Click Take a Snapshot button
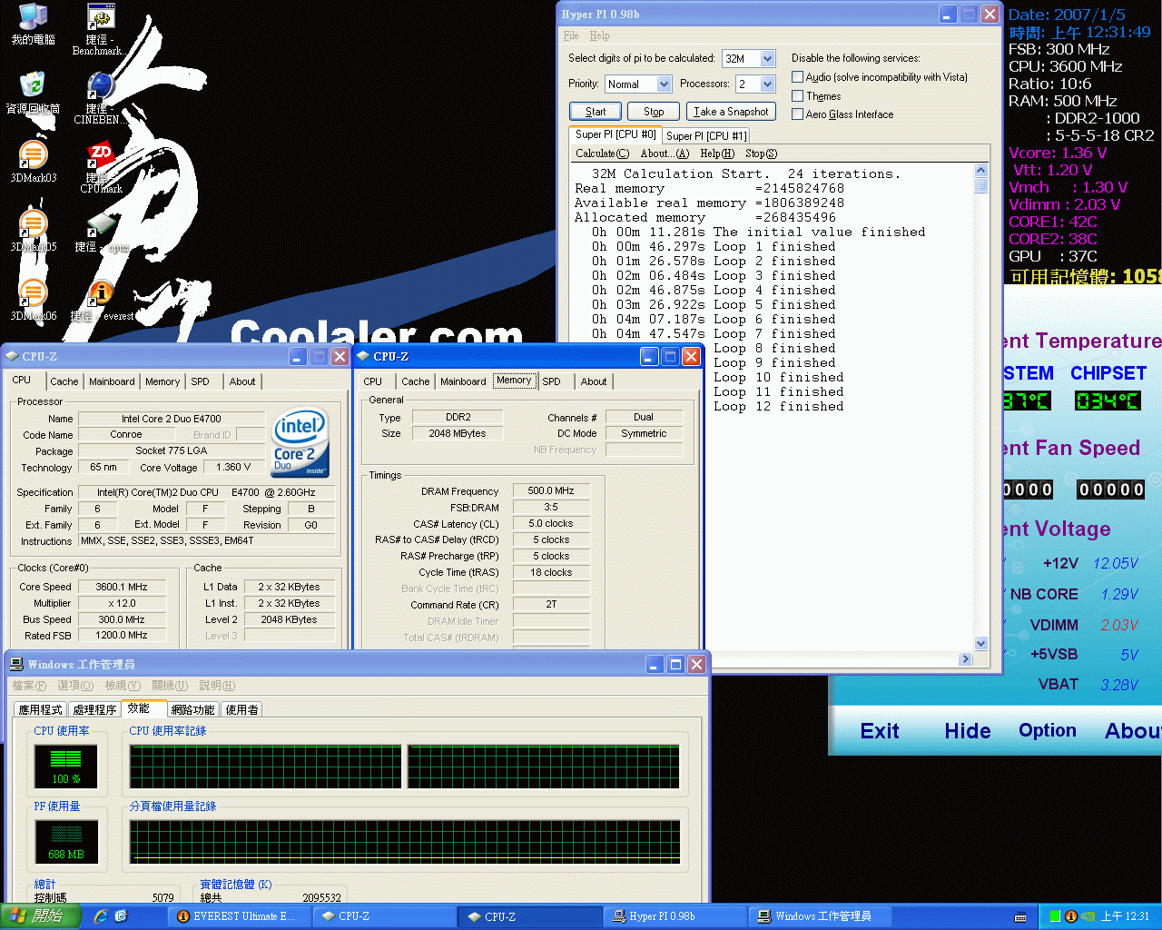The width and height of the screenshot is (1162, 930). point(731,111)
